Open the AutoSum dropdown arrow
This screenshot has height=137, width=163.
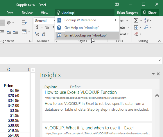pyautogui.click(x=141, y=20)
